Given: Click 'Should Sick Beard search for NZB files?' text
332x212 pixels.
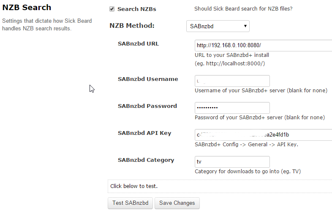Looking at the screenshot, I should point(243,9).
